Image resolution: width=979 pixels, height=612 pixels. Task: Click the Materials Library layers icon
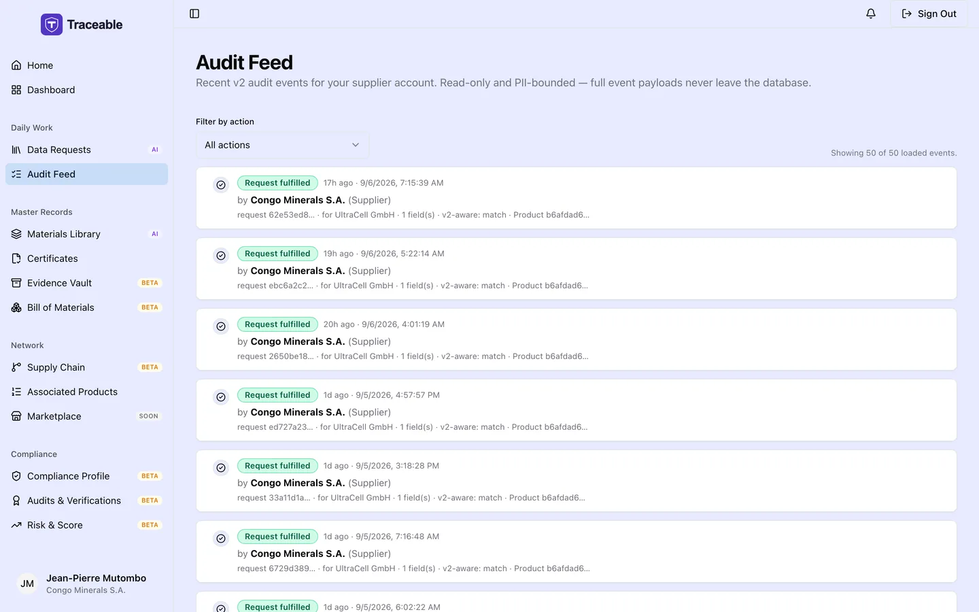click(16, 234)
